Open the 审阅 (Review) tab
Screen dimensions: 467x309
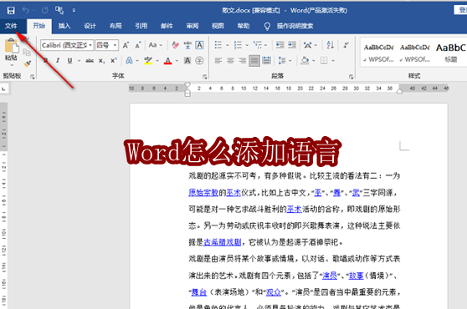pyautogui.click(x=192, y=26)
